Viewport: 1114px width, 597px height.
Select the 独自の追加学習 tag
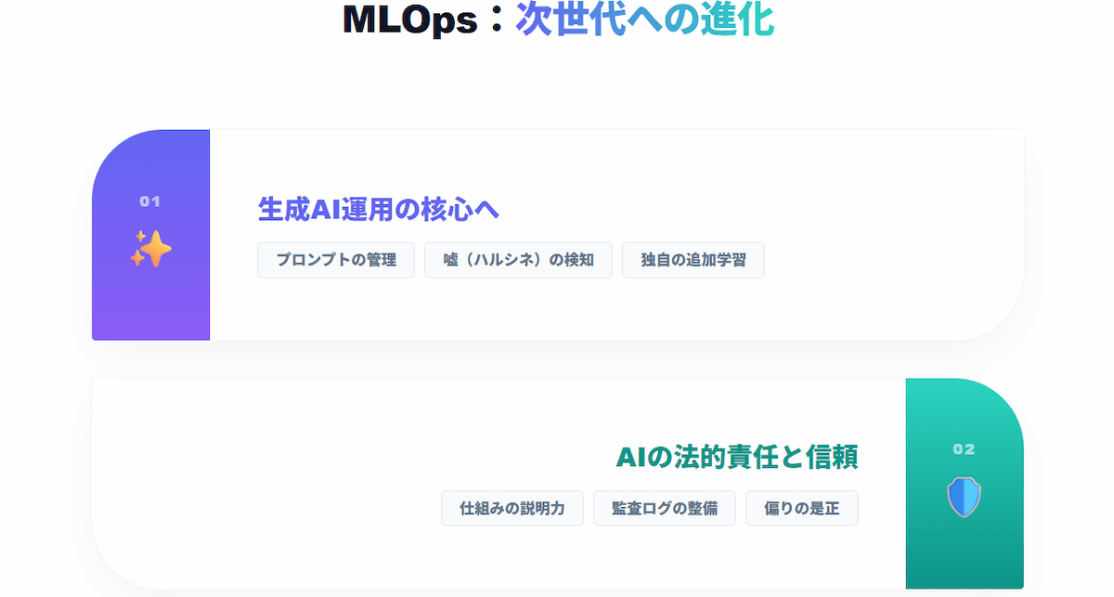(x=693, y=260)
